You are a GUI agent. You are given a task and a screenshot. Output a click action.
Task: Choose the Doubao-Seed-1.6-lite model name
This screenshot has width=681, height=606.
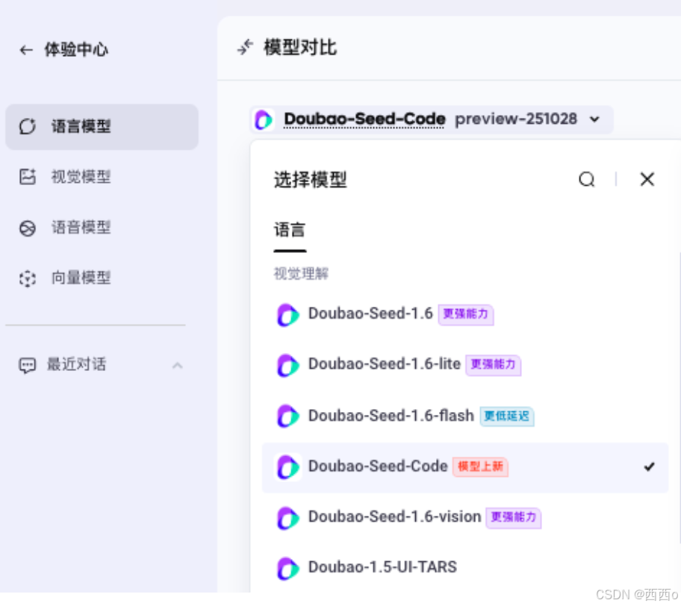click(x=385, y=363)
